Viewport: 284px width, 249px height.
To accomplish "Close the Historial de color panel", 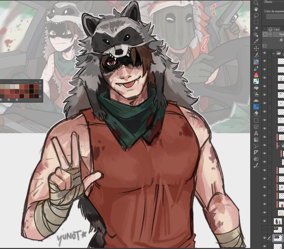I will [x=40, y=82].
